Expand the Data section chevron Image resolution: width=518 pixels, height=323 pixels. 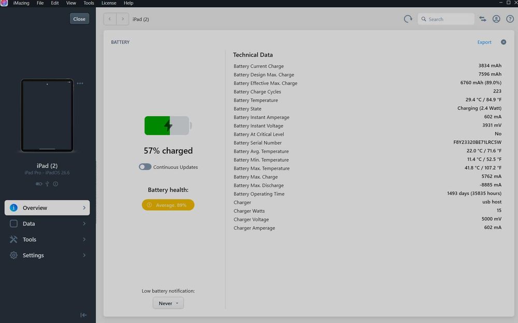[84, 224]
